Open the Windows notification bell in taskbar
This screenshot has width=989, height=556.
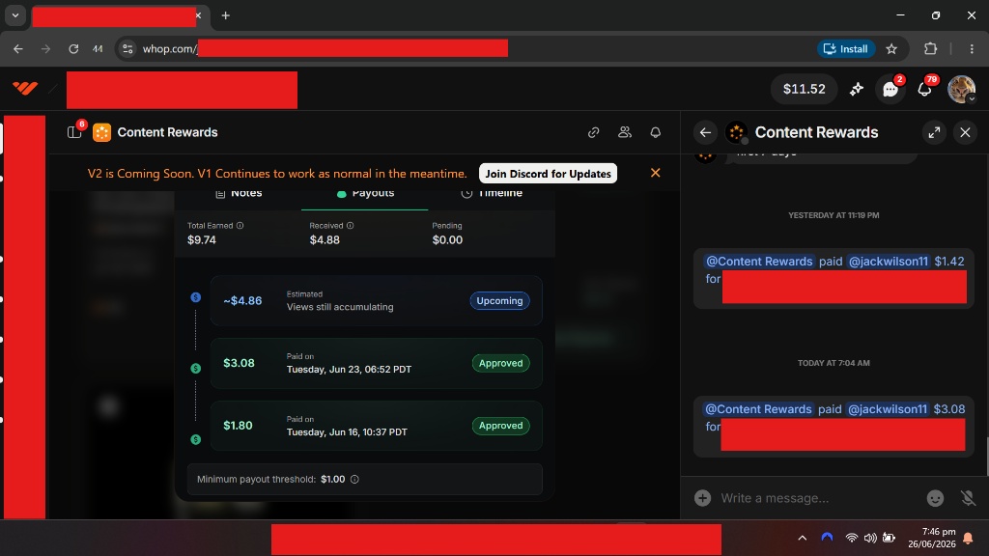pos(968,538)
